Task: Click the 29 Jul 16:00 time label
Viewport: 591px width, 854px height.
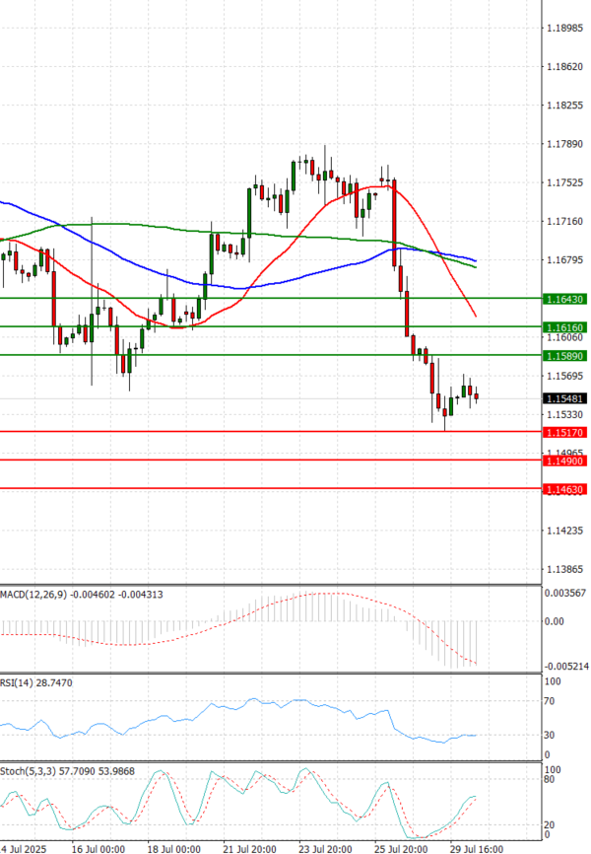Action: tap(476, 848)
